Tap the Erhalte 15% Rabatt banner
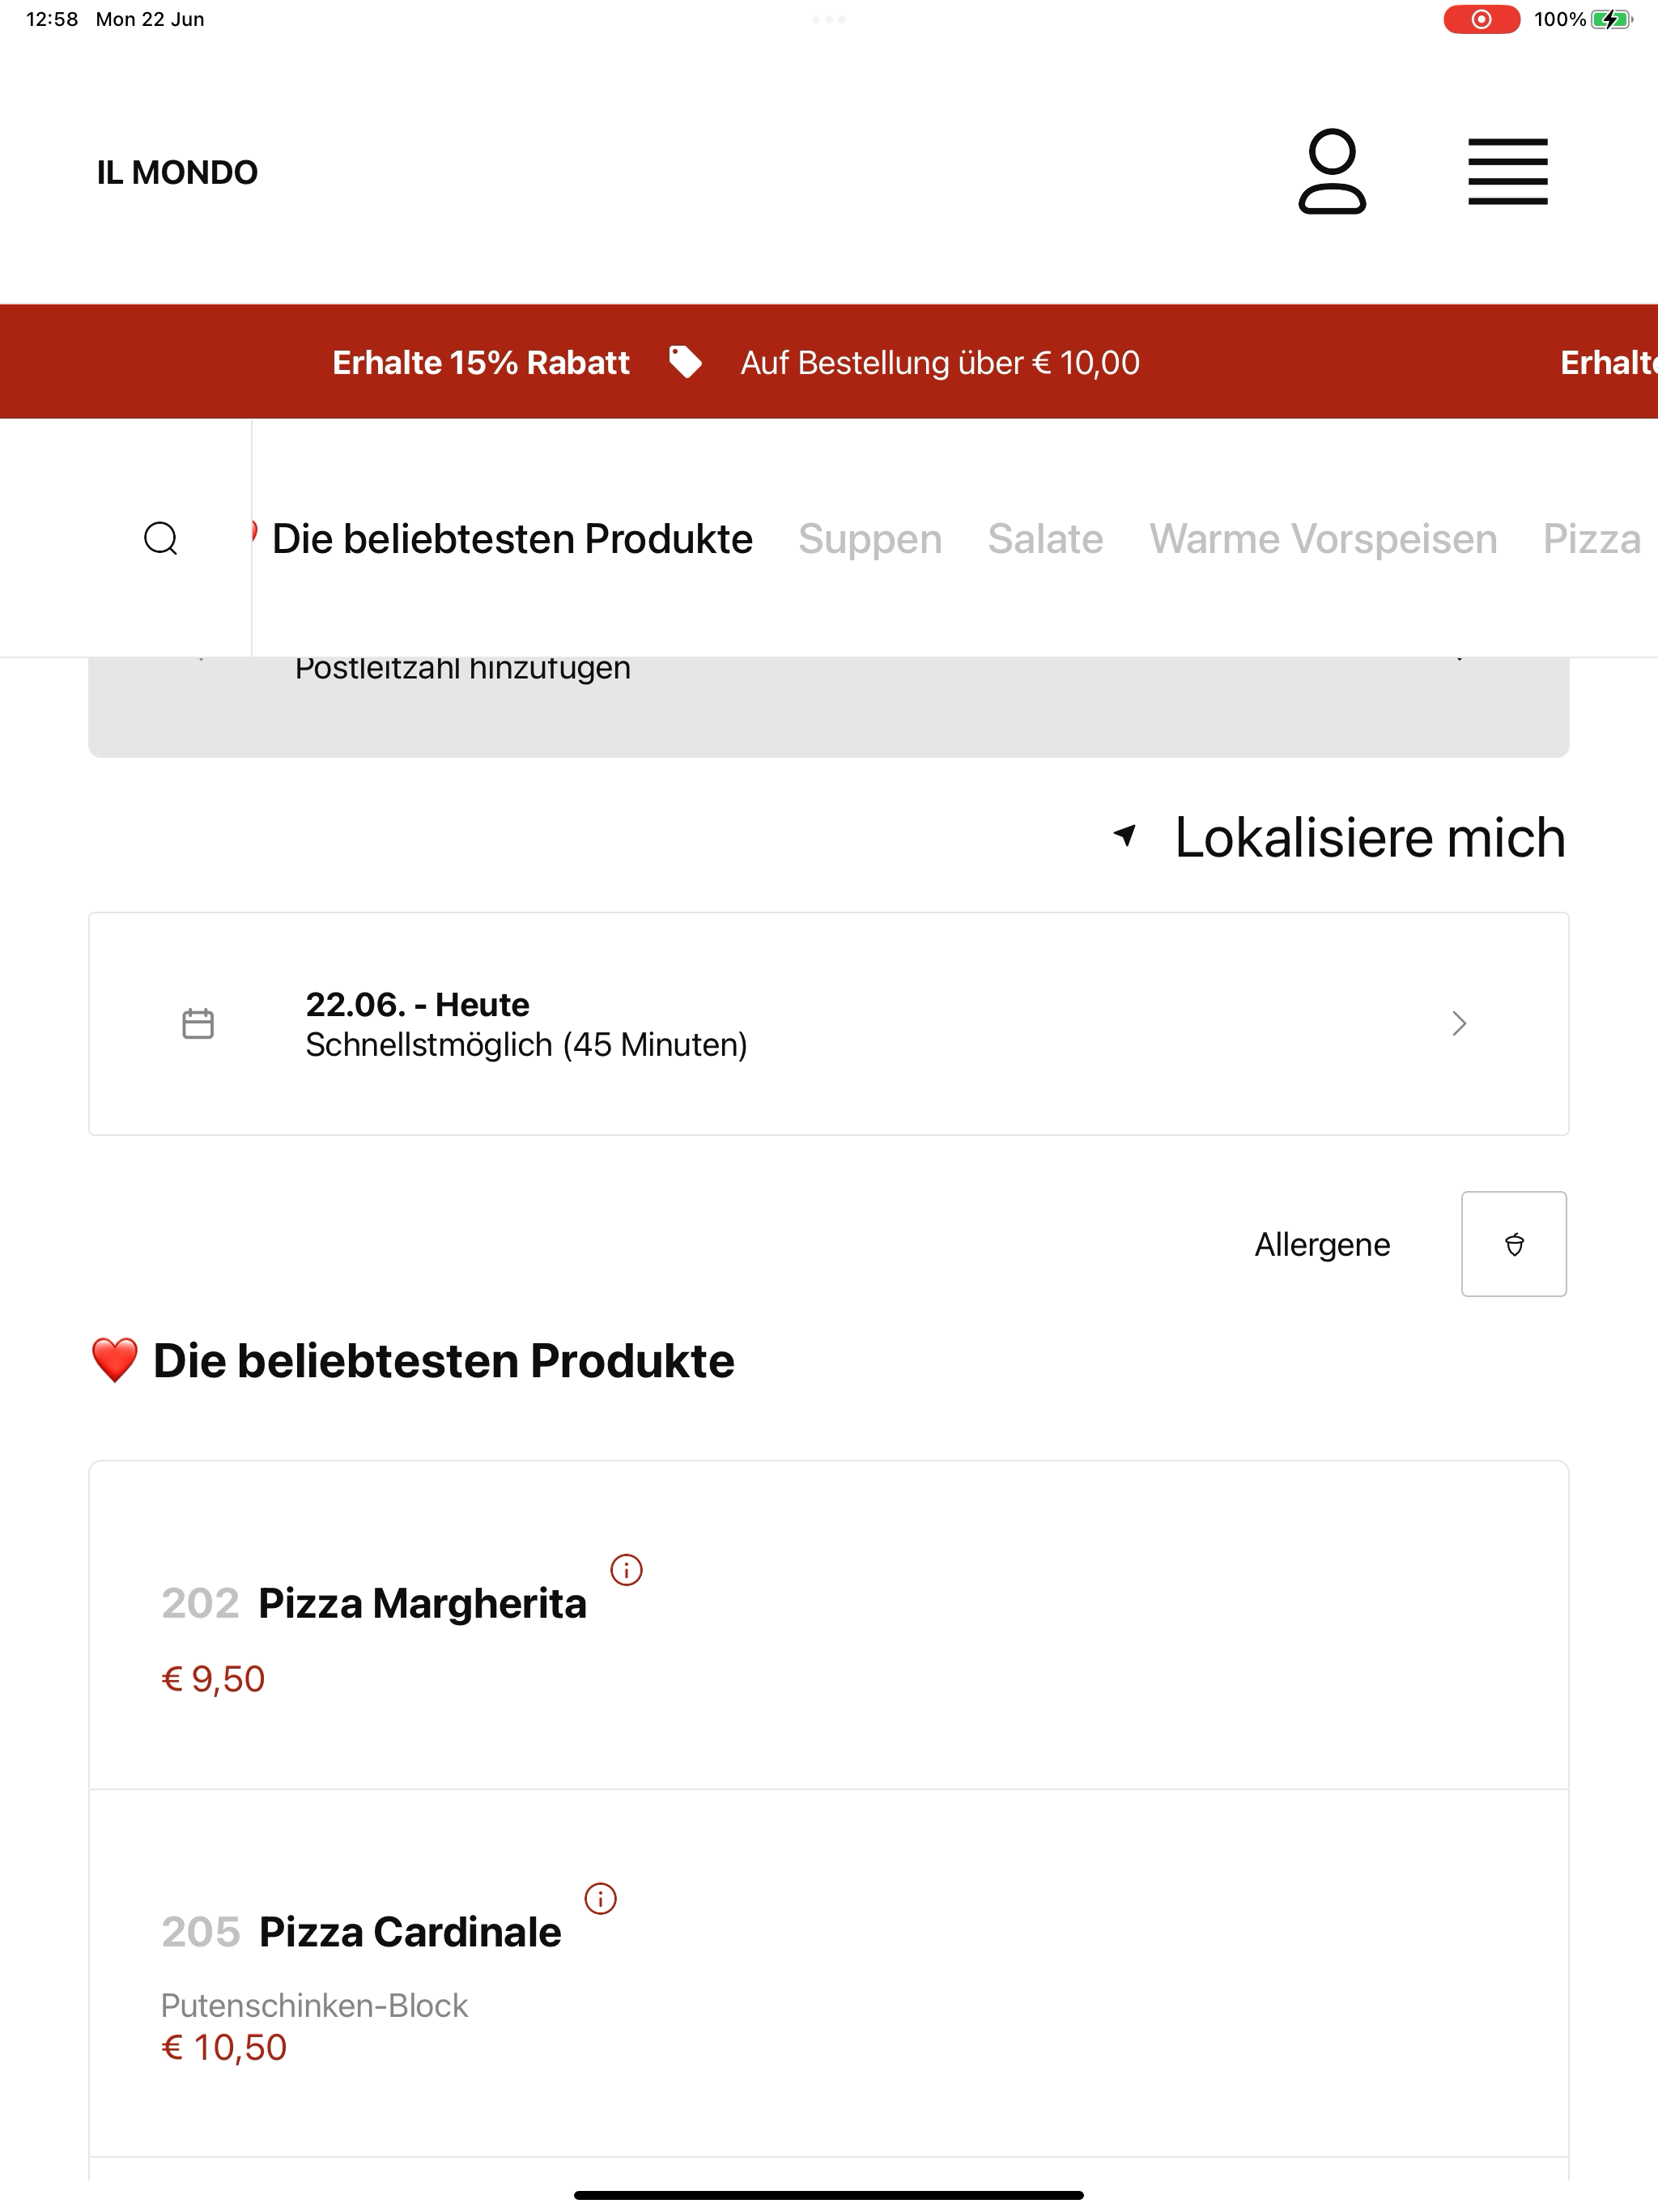The height and width of the screenshot is (2212, 1658). [481, 362]
